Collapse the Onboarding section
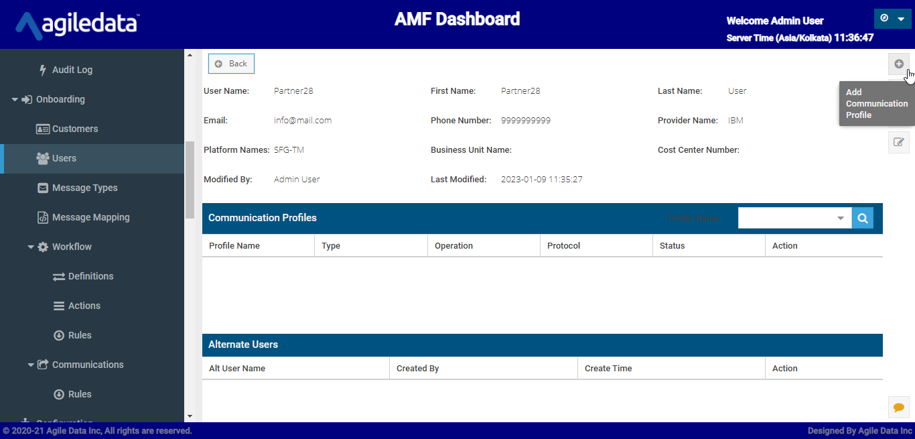Image resolution: width=915 pixels, height=439 pixels. click(x=15, y=99)
